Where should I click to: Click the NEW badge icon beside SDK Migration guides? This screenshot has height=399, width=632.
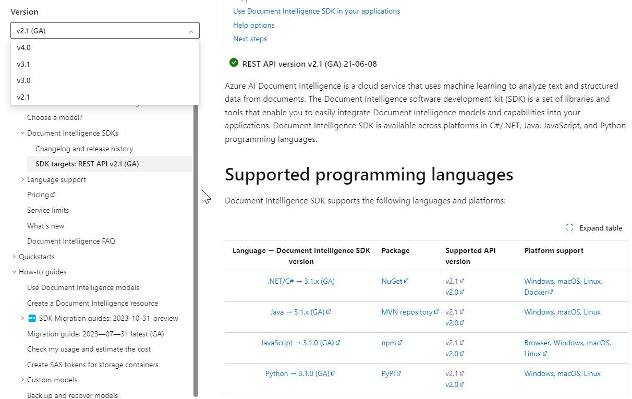pos(32,318)
